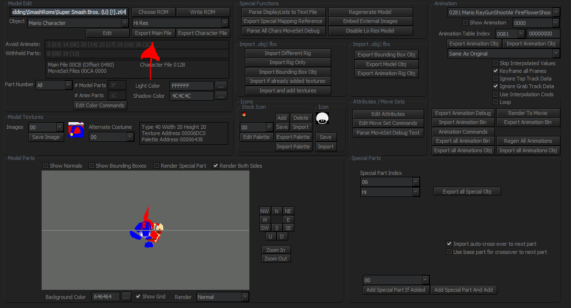Open the Hi Res model dropdown
Viewport: 571px width, 308px height.
(x=224, y=23)
